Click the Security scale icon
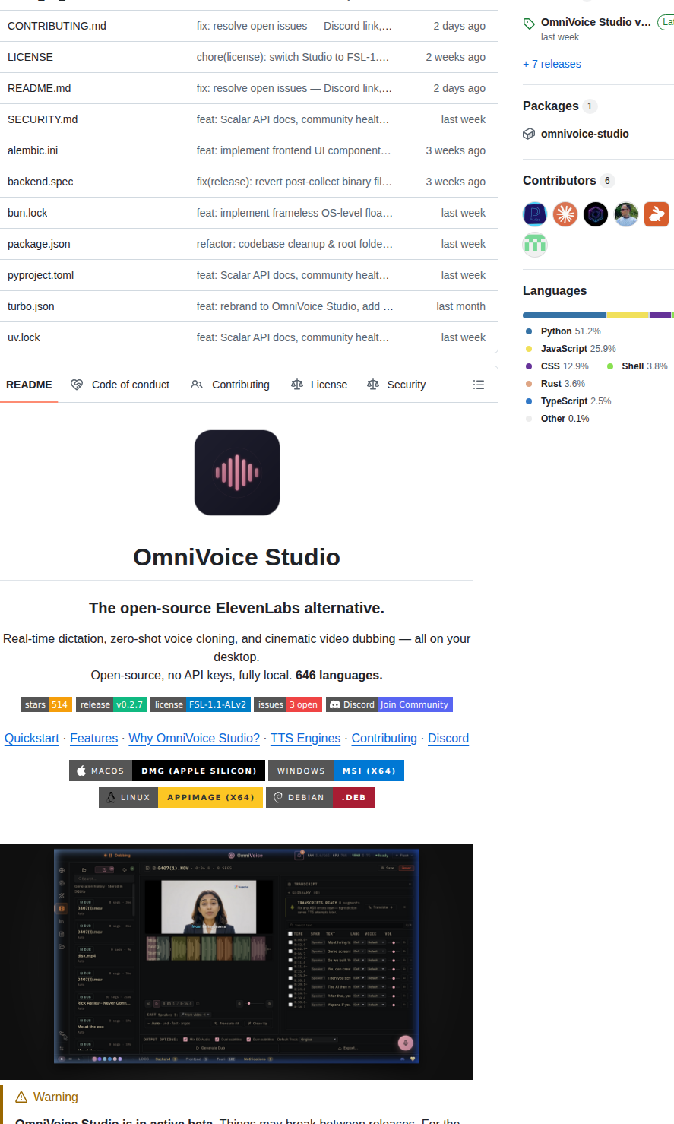 click(x=373, y=385)
